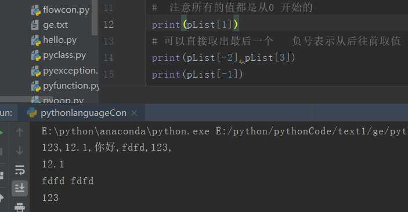Place cursor in print(pList[-1]) line
This screenshot has width=408, height=212.
[x=197, y=75]
